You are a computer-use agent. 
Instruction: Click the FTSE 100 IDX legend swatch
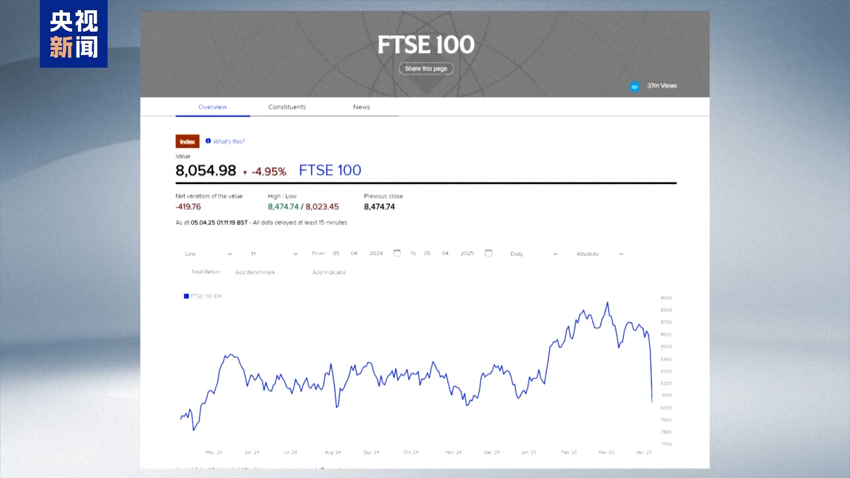pos(186,296)
